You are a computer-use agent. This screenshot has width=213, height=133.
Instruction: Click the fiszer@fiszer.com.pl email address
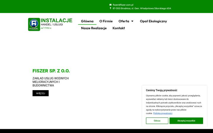(x=123, y=5)
